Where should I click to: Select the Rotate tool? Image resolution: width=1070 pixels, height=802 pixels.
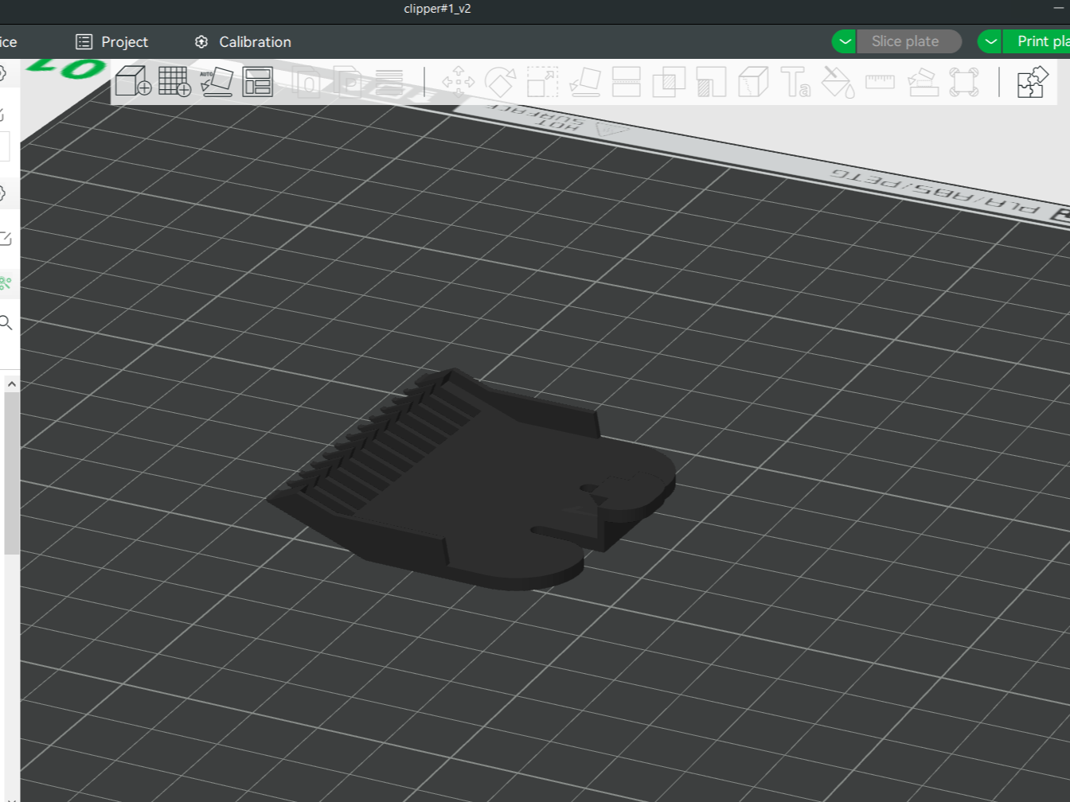(500, 82)
